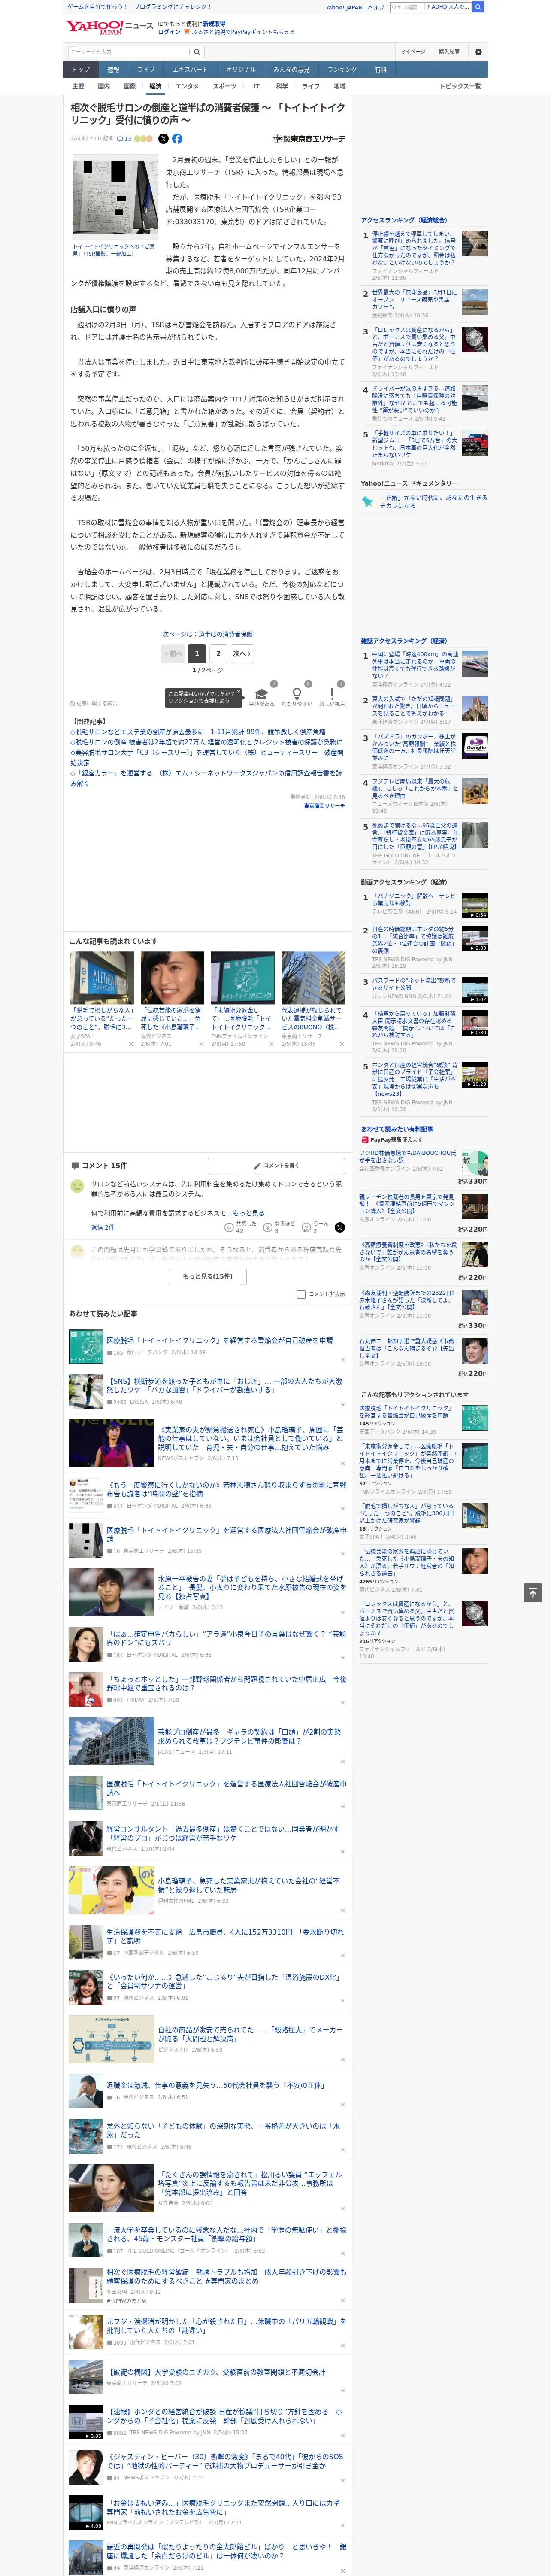Click the blue web search button top right
Viewport: 551px width, 2576px height.
(478, 7)
